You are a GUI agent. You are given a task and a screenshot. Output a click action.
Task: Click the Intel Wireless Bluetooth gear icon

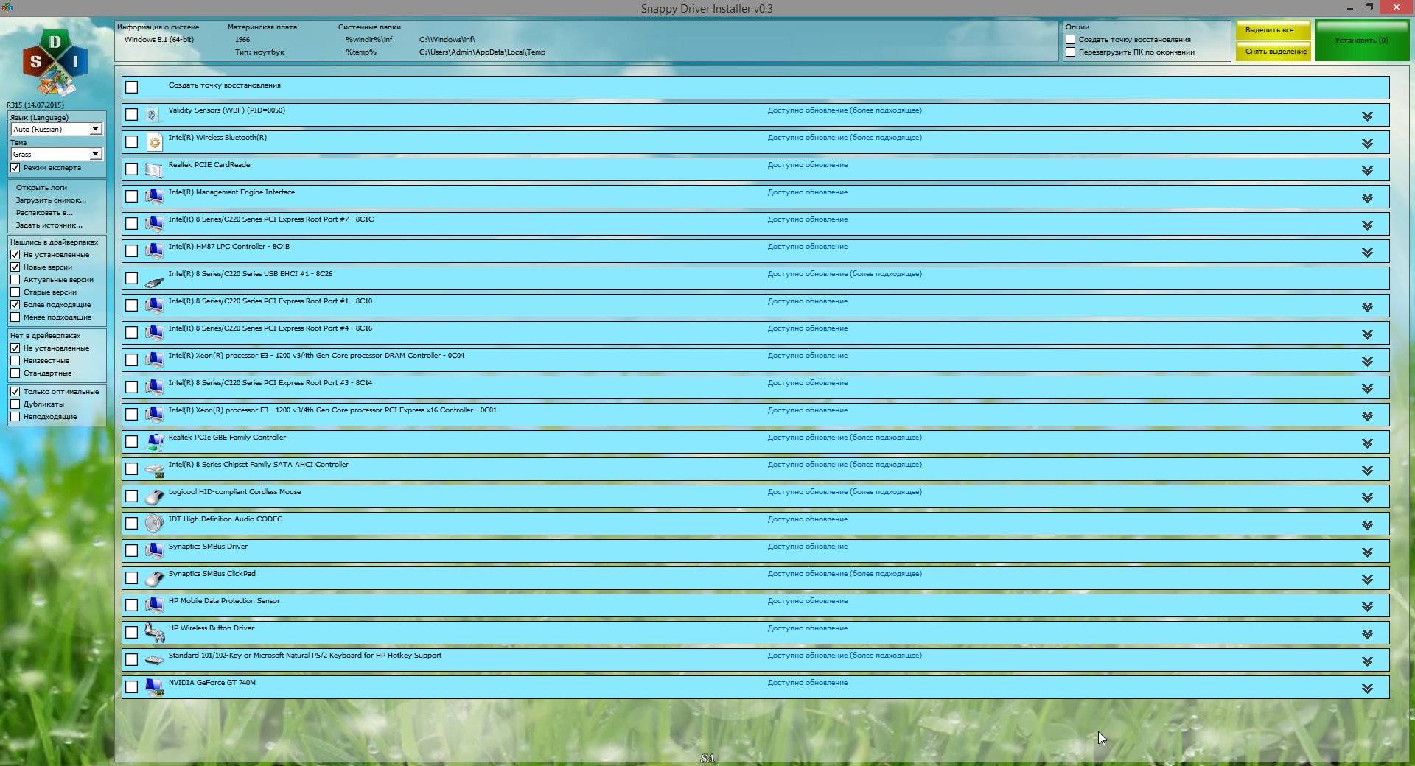[153, 142]
